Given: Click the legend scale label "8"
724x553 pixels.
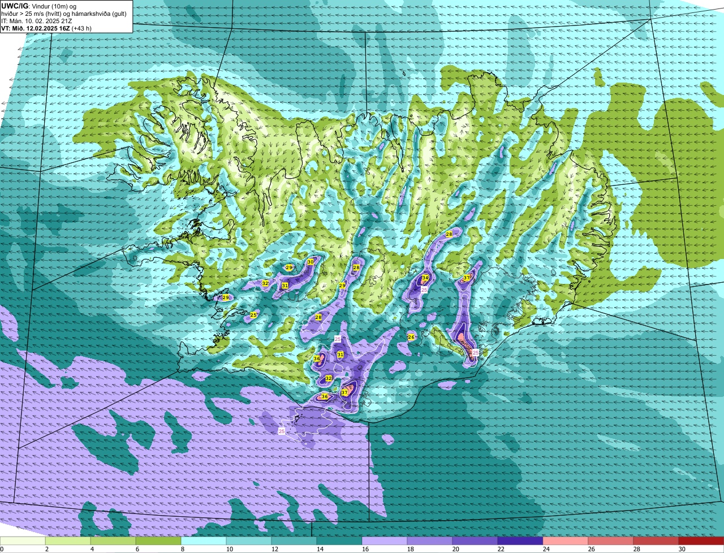Looking at the screenshot, I should (x=182, y=549).
